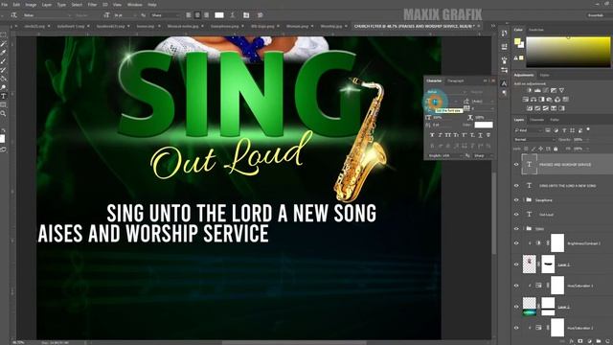
Task: Click Color swatch in Character panel
Action: (x=484, y=125)
